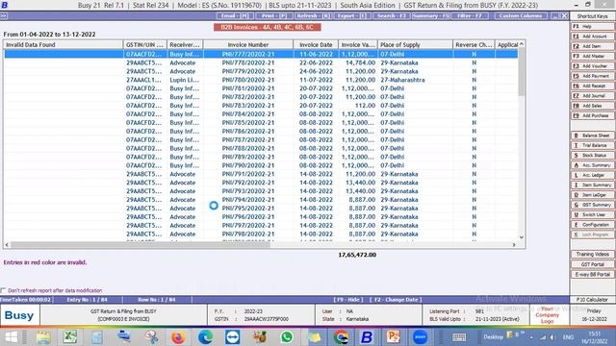Click the grid's scroll-down arrow
Image resolution: width=616 pixels, height=346 pixels.
522,237
